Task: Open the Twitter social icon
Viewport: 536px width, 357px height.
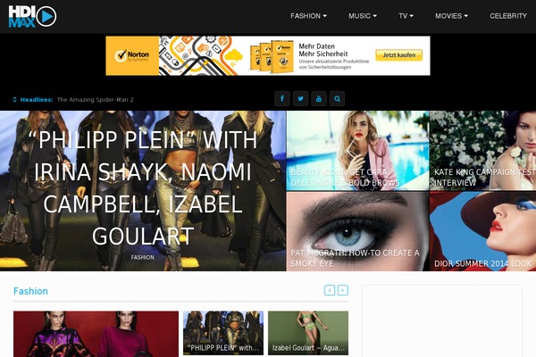Action: pos(300,99)
